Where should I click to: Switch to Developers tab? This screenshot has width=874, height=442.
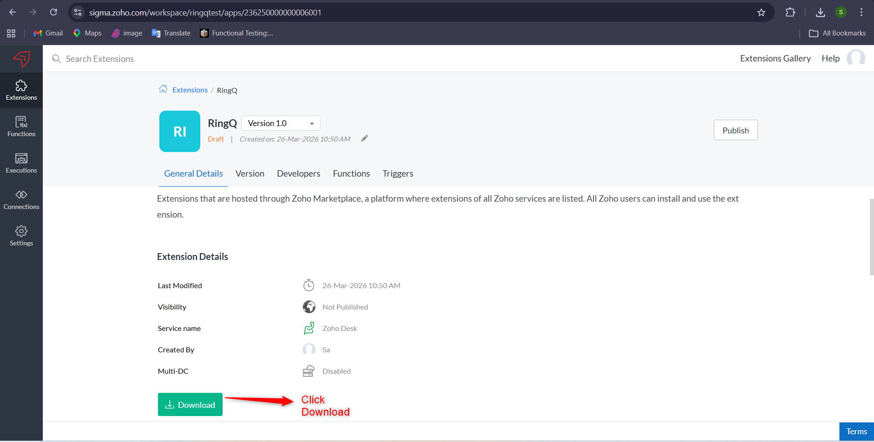(x=299, y=173)
